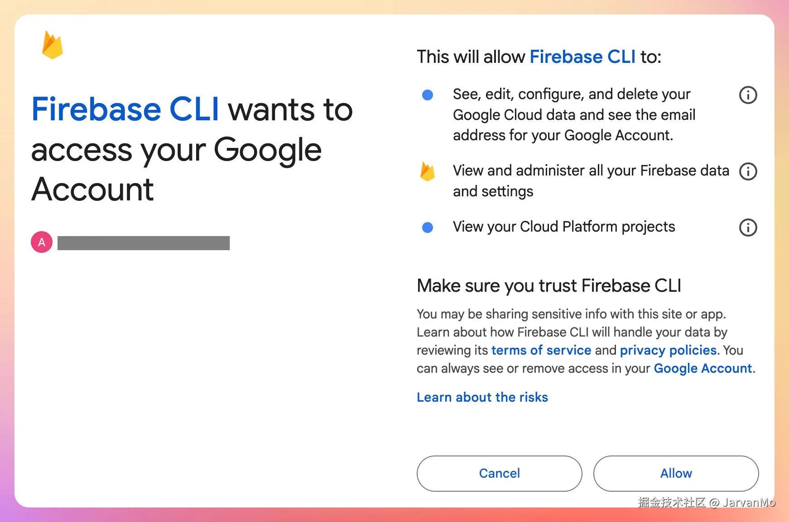Click the blue dot beside Cloud Platform projects
789x522 pixels.
pos(427,227)
